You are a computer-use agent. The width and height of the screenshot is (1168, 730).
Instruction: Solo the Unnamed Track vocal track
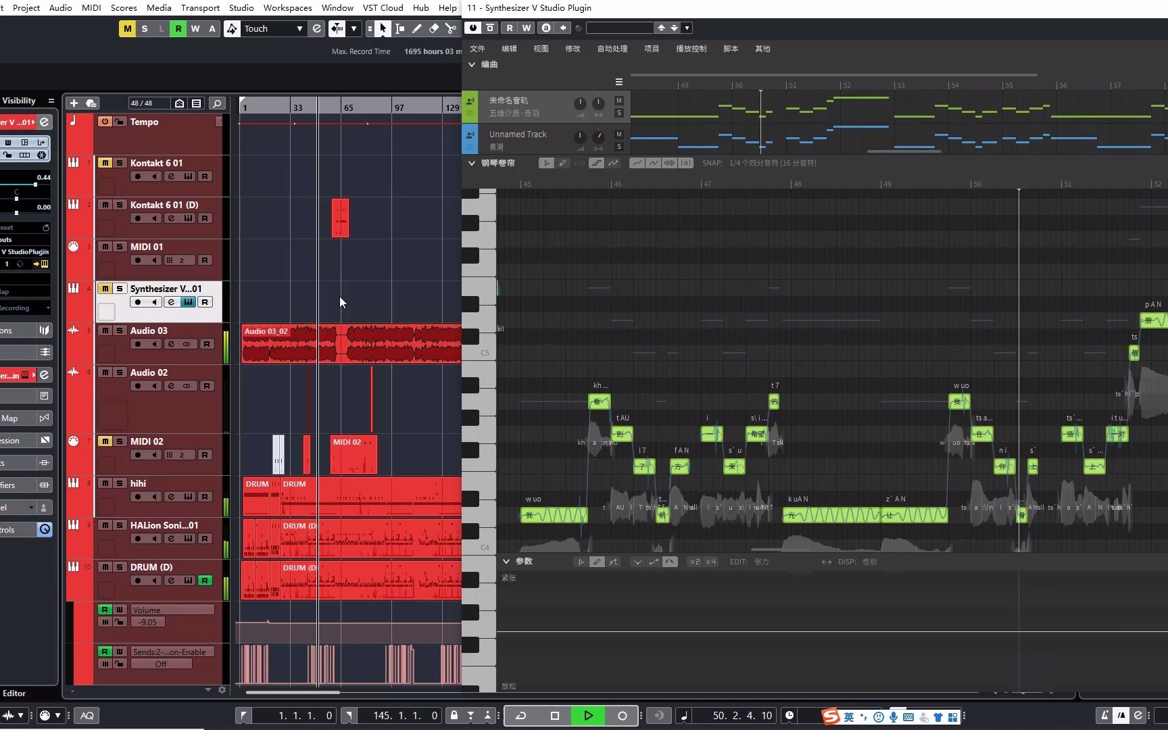(x=618, y=147)
